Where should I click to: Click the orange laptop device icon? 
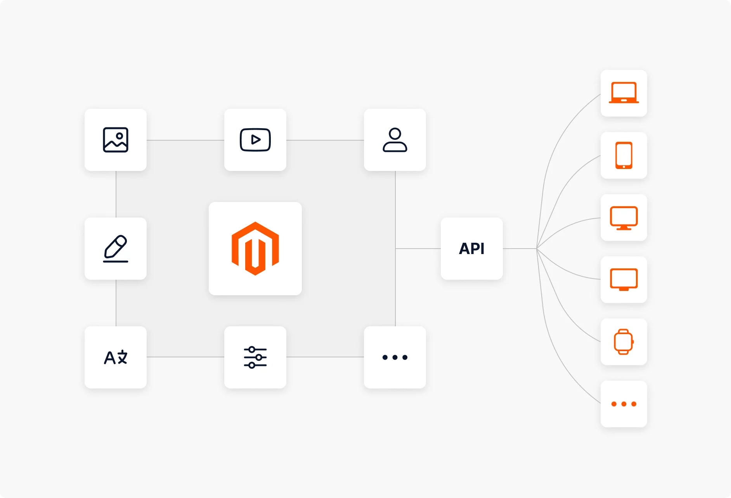[624, 93]
